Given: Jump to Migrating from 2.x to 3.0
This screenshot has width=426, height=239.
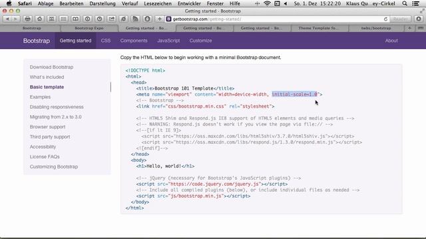Looking at the screenshot, I should coord(56,117).
